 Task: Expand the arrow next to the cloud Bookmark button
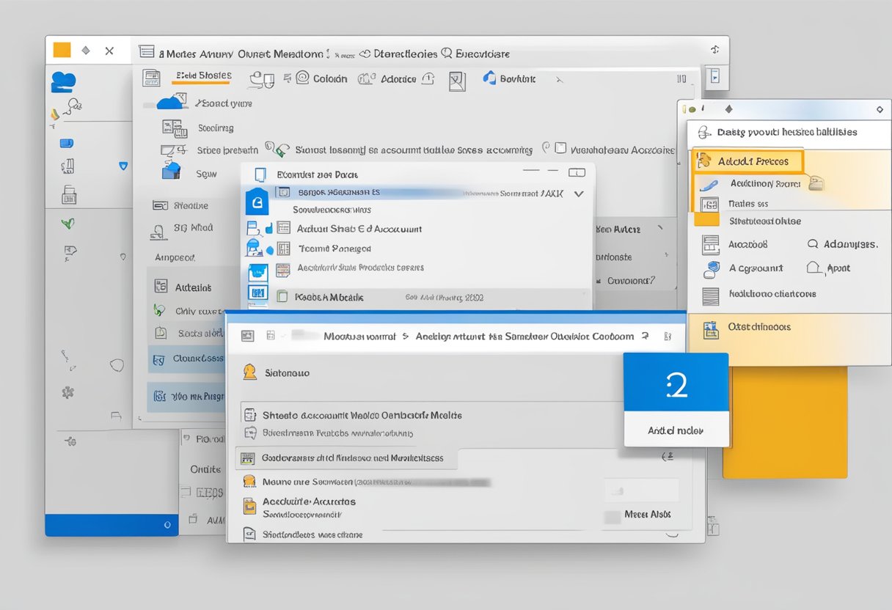click(x=561, y=78)
